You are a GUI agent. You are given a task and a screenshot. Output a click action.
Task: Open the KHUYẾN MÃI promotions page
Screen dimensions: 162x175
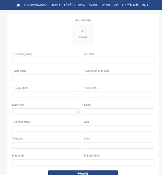tap(130, 5)
